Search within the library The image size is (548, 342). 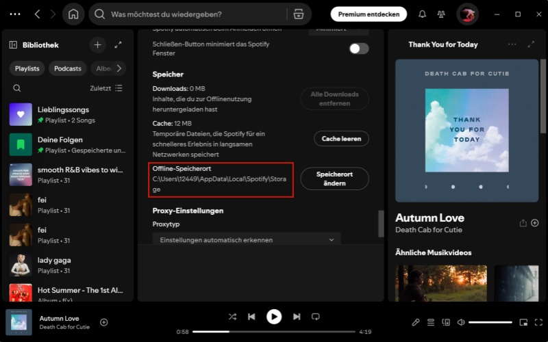coord(16,88)
